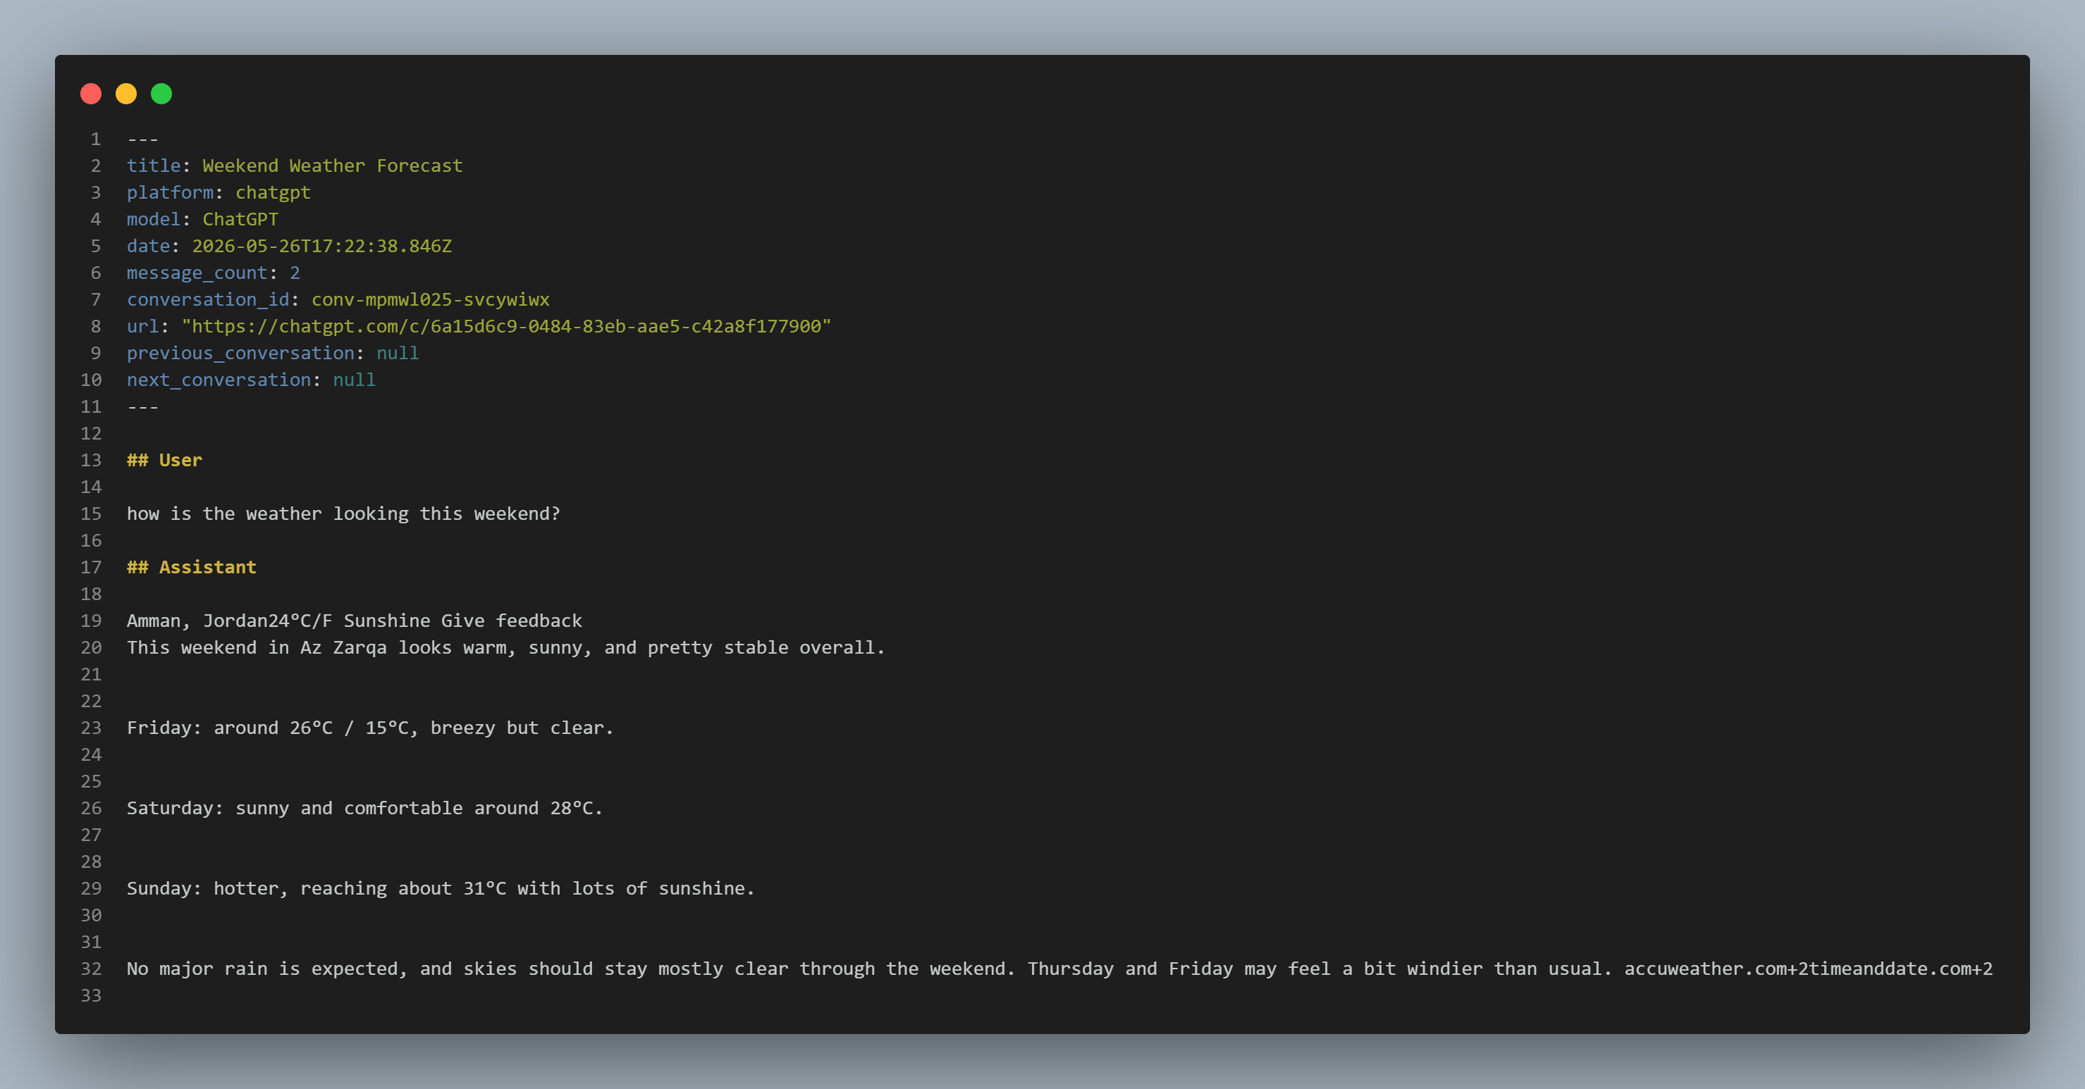This screenshot has height=1089, width=2085.
Task: Click the opening '---' on line 1
Action: pos(142,139)
